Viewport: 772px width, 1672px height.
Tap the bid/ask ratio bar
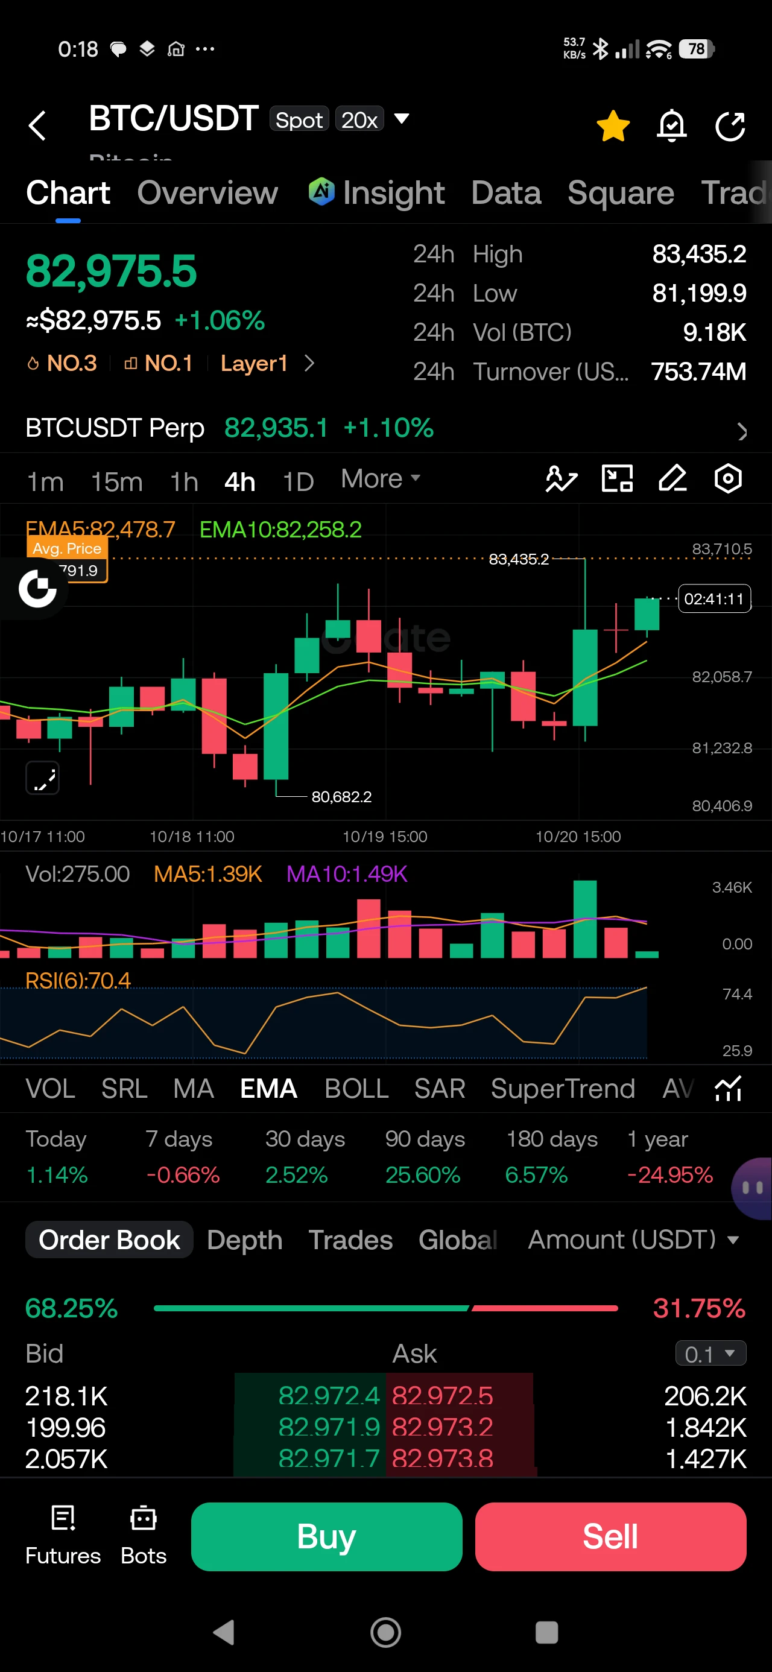tap(385, 1308)
